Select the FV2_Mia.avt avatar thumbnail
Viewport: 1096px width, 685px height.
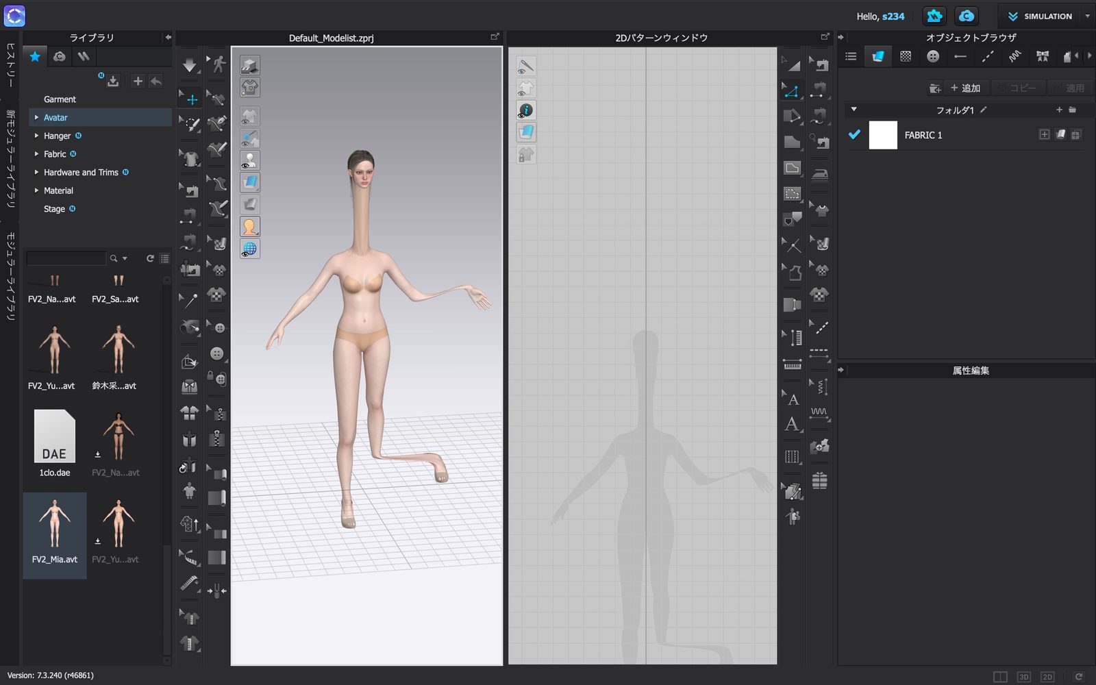(x=55, y=535)
